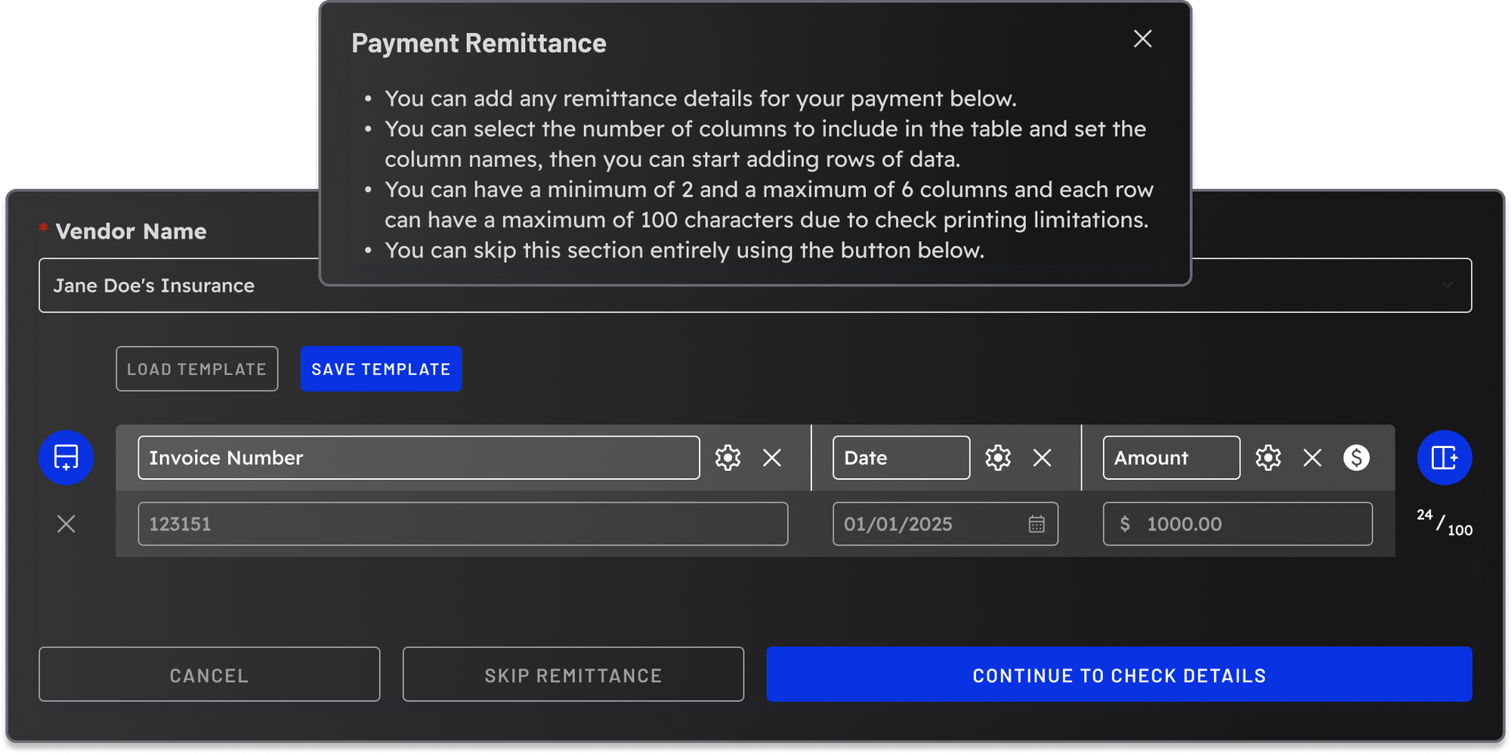Select the invoice number value field

click(x=462, y=524)
